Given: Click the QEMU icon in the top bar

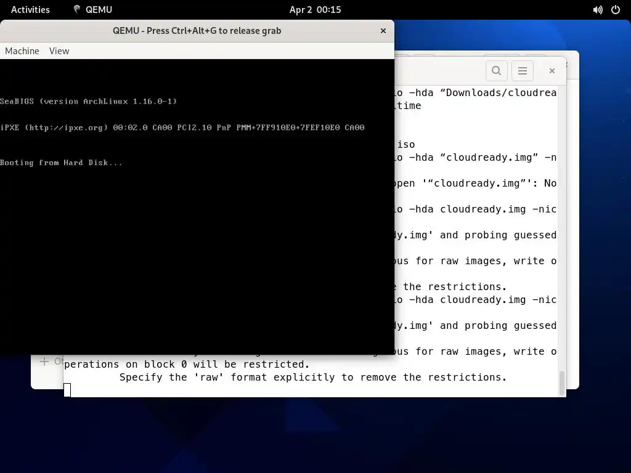Looking at the screenshot, I should [77, 10].
